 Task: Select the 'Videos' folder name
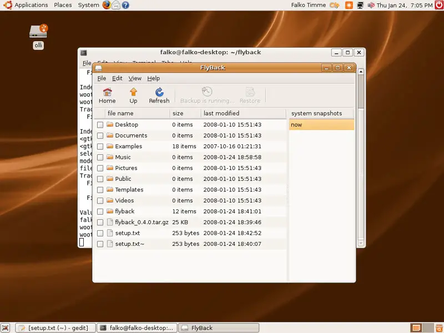pyautogui.click(x=124, y=200)
